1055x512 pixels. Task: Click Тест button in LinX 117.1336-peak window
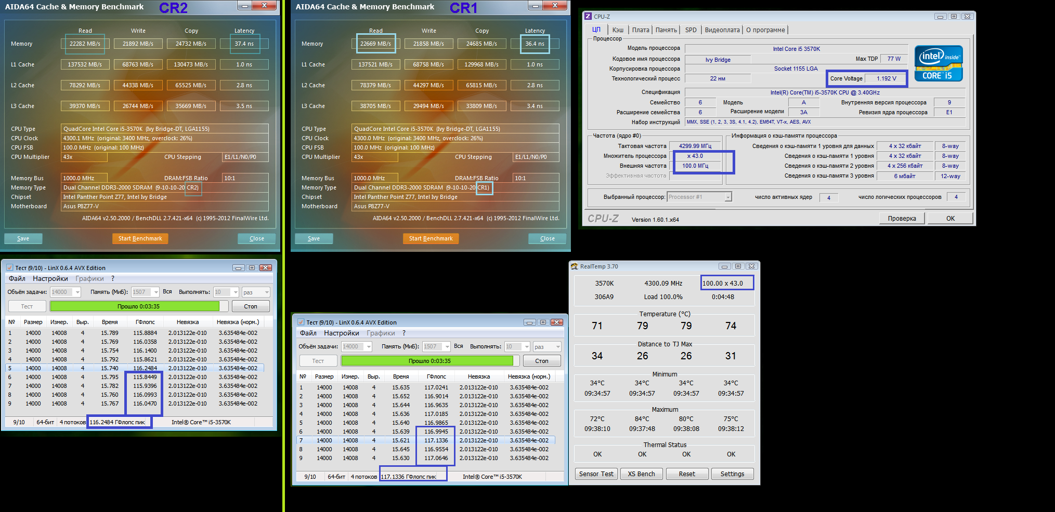click(x=318, y=361)
